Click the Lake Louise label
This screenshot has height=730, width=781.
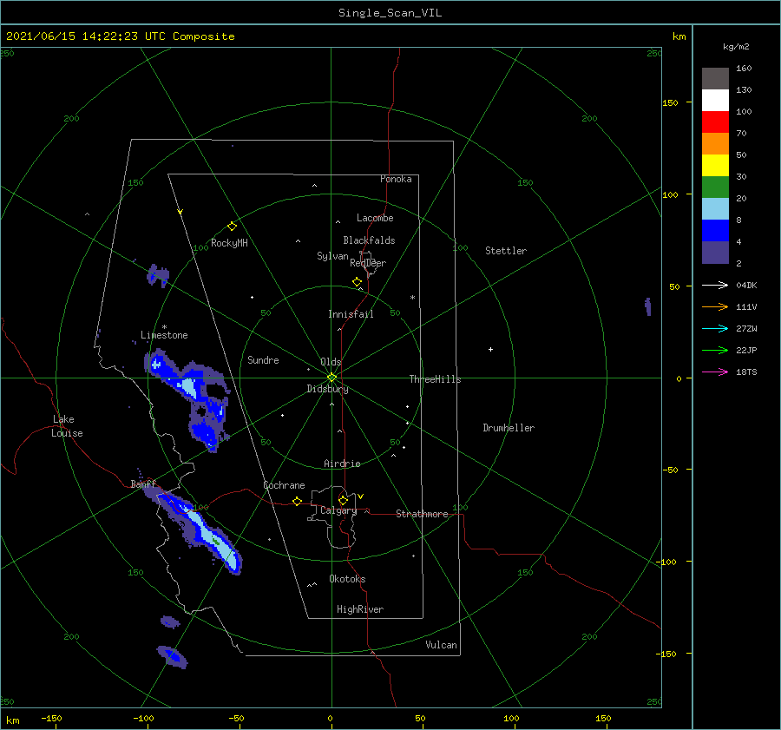[67, 426]
